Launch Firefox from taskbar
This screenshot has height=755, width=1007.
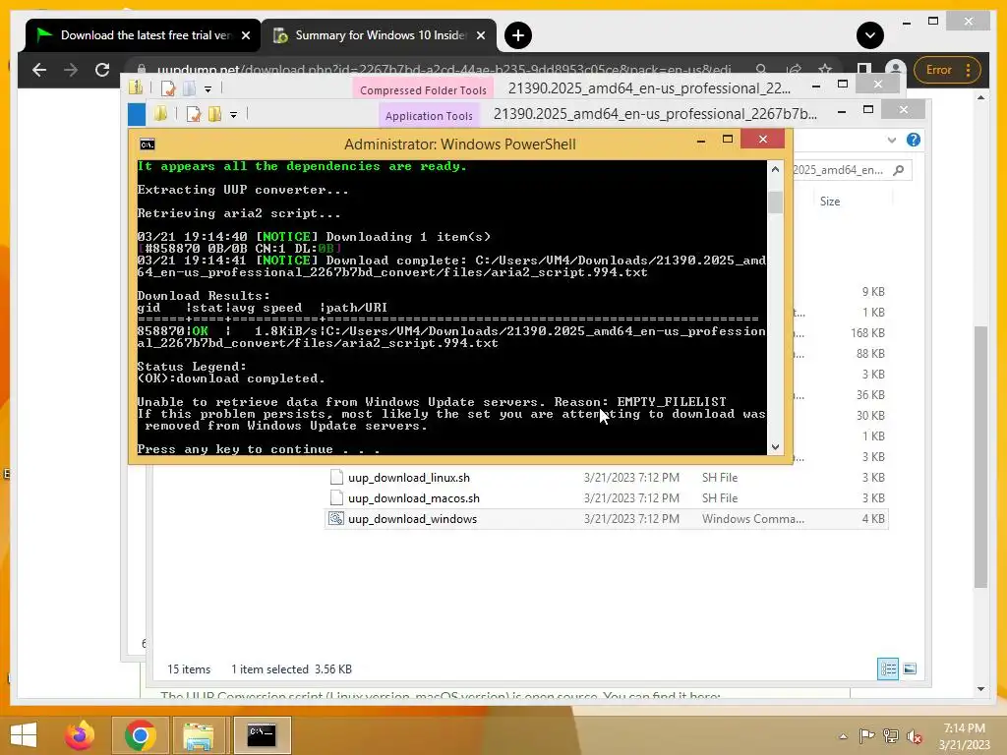(x=80, y=735)
